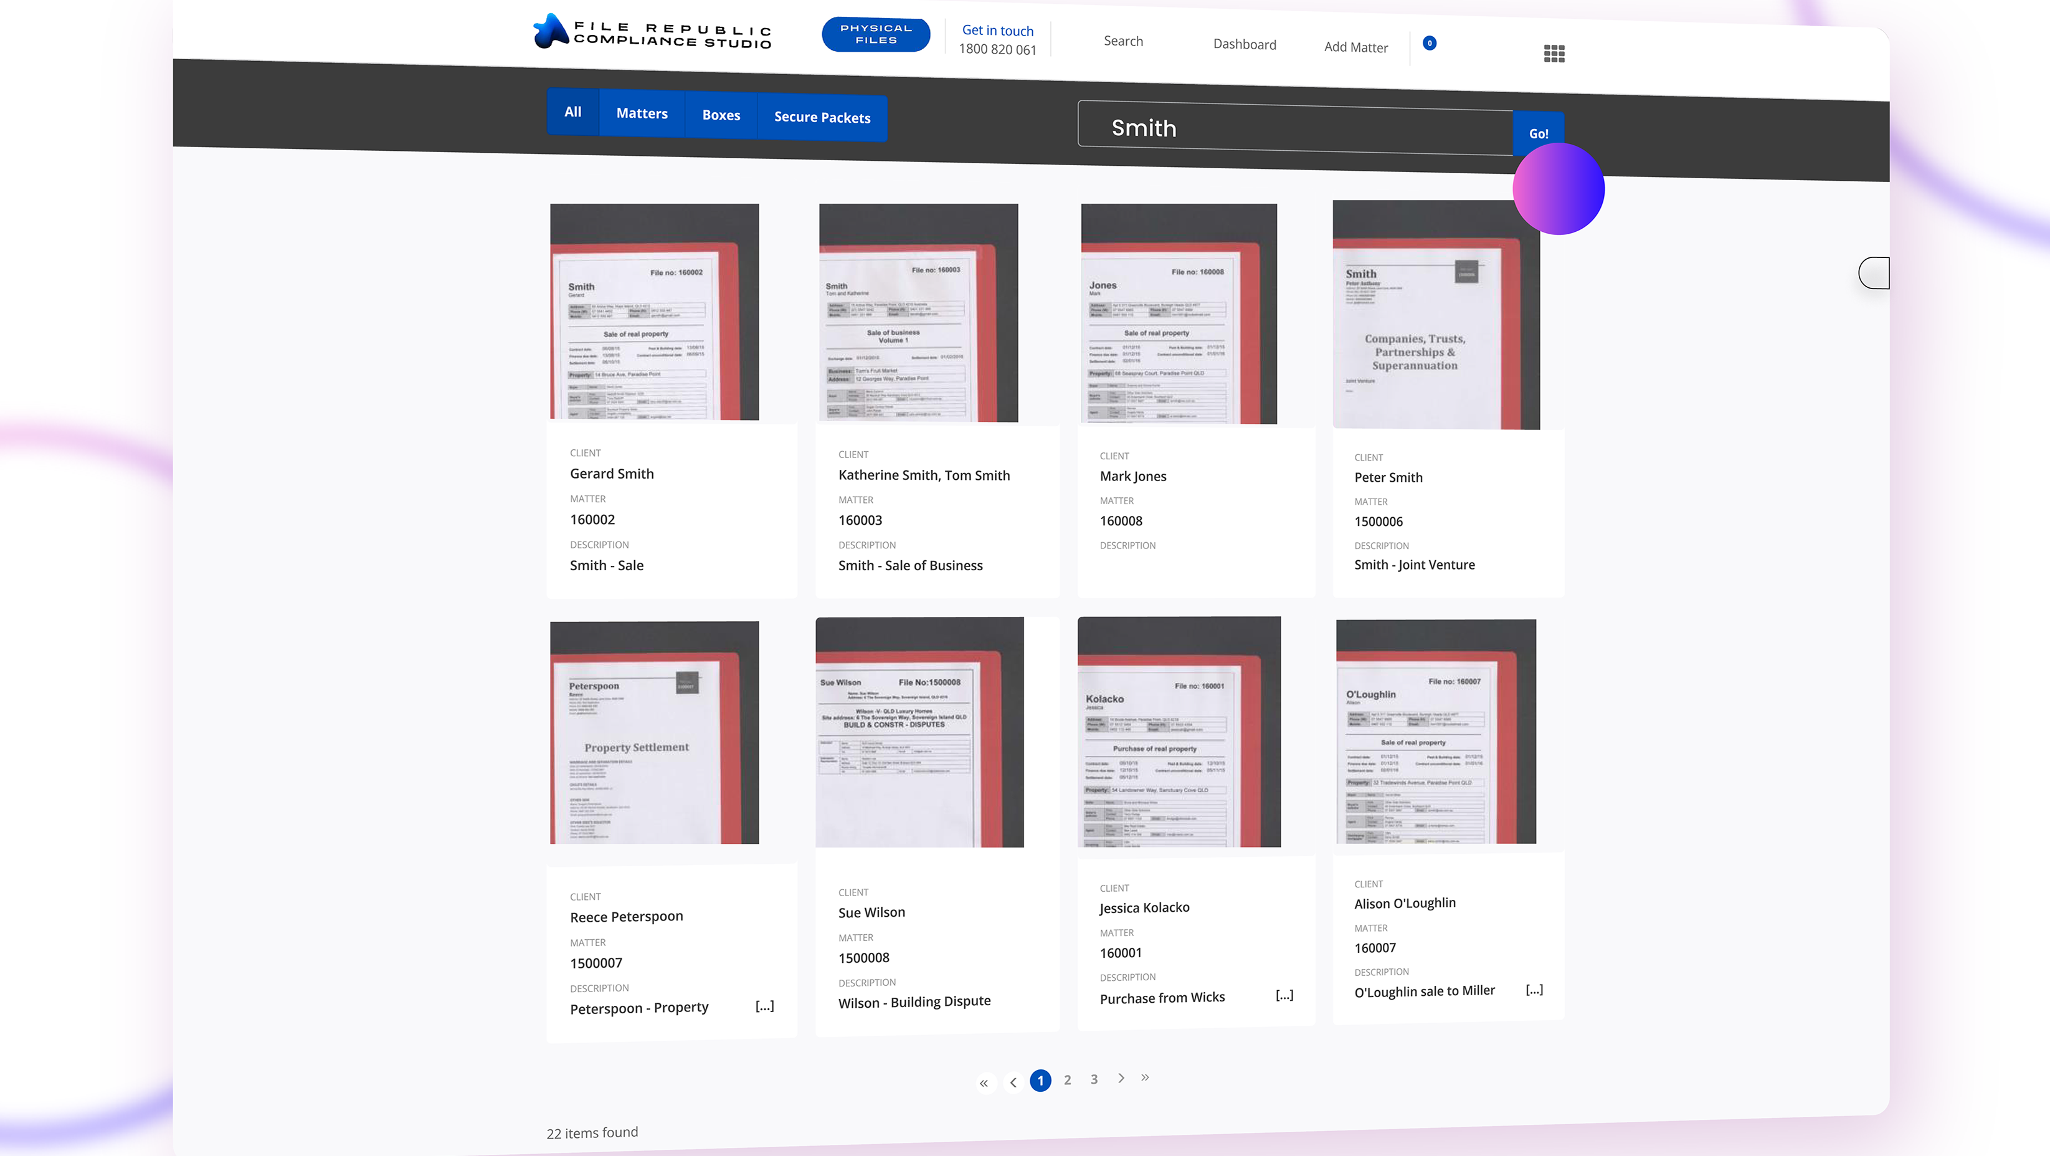The image size is (2050, 1156).
Task: Switch to the Matters tab
Action: pyautogui.click(x=642, y=113)
